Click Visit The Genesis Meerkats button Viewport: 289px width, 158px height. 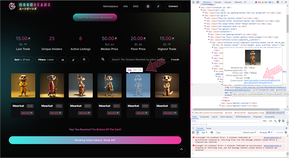point(95,17)
